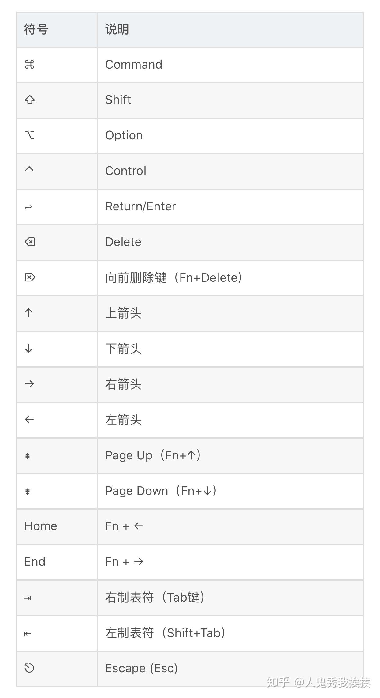Click the Option key symbol
Screen dimensions: 380x698
30,135
